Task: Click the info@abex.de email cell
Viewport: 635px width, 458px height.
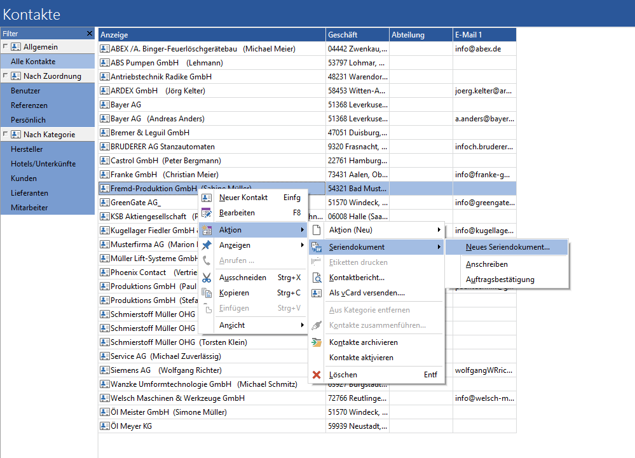Action: pos(484,49)
